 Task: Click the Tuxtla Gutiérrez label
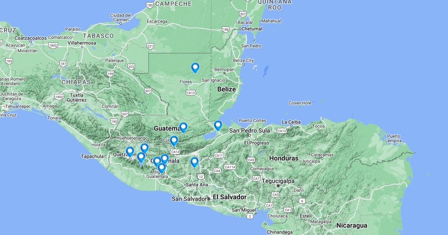77,97
